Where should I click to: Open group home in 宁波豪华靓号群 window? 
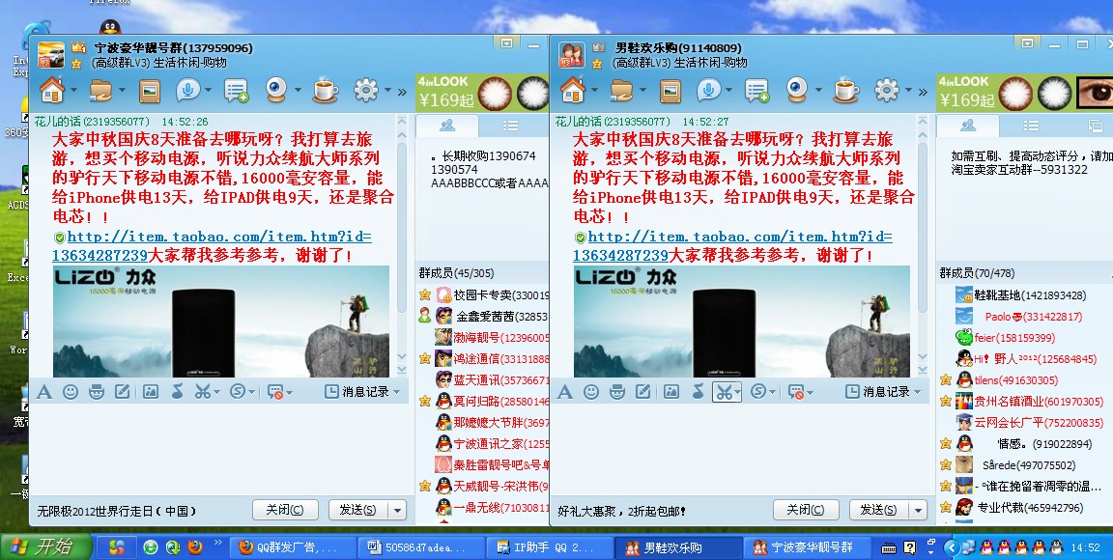click(52, 90)
